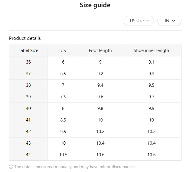Click the Label Size column header
Screen dimensions: 191x172
tap(28, 51)
